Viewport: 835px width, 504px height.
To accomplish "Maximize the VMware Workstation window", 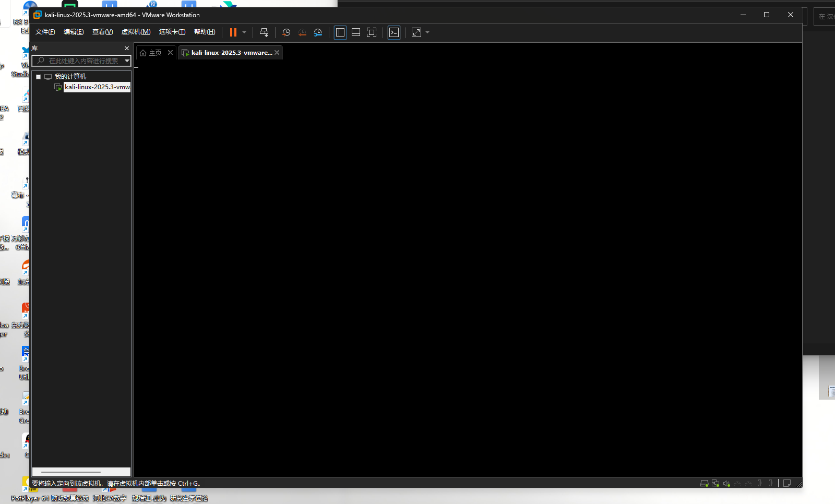I will pyautogui.click(x=767, y=15).
